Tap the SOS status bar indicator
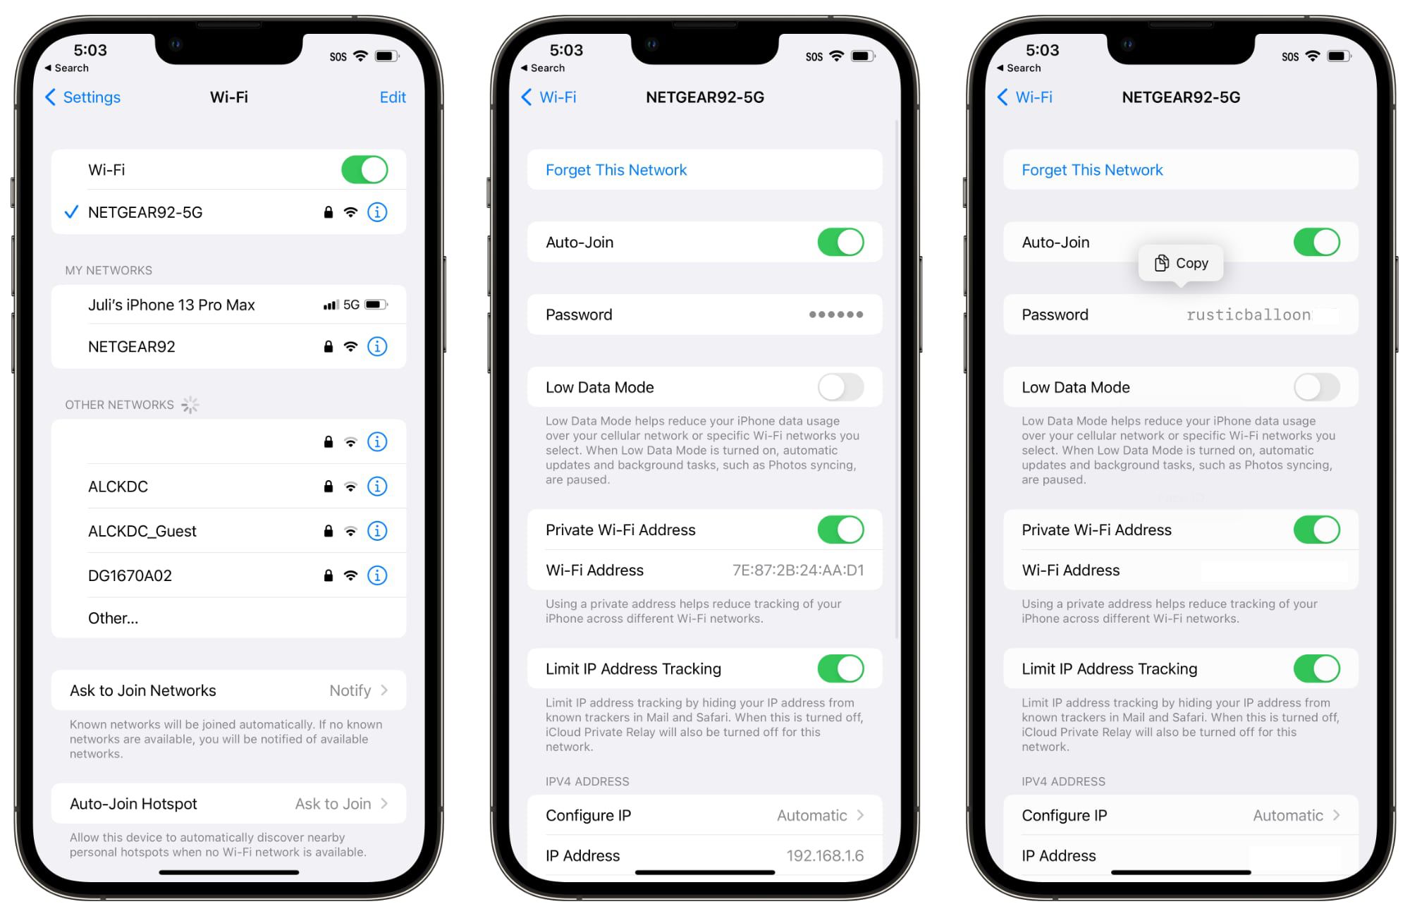Screen dimensions: 1410x916 pyautogui.click(x=333, y=49)
